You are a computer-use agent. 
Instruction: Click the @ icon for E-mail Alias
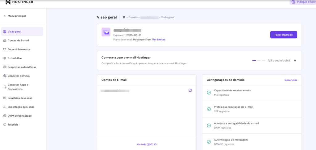pos(5,58)
